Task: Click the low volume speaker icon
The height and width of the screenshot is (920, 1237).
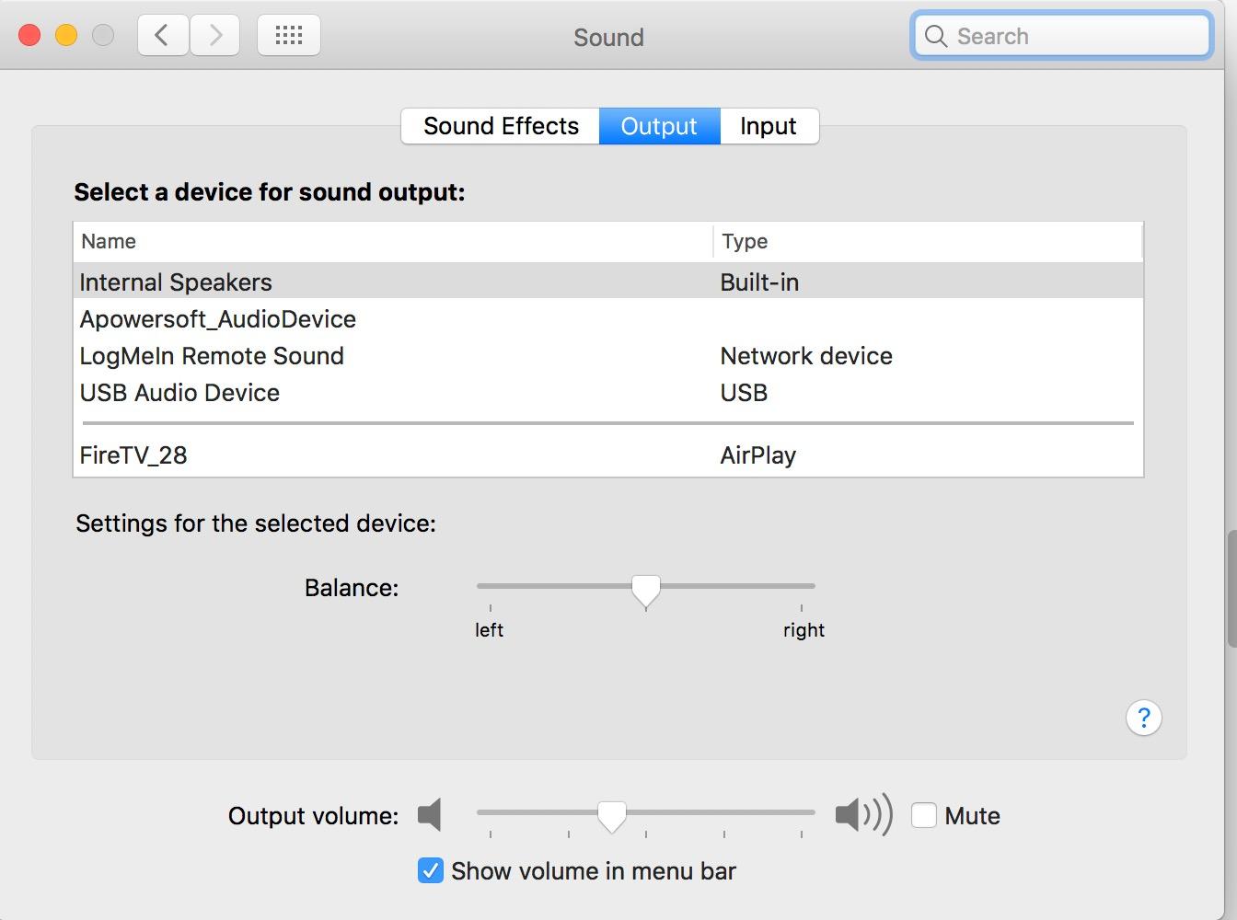Action: click(430, 815)
